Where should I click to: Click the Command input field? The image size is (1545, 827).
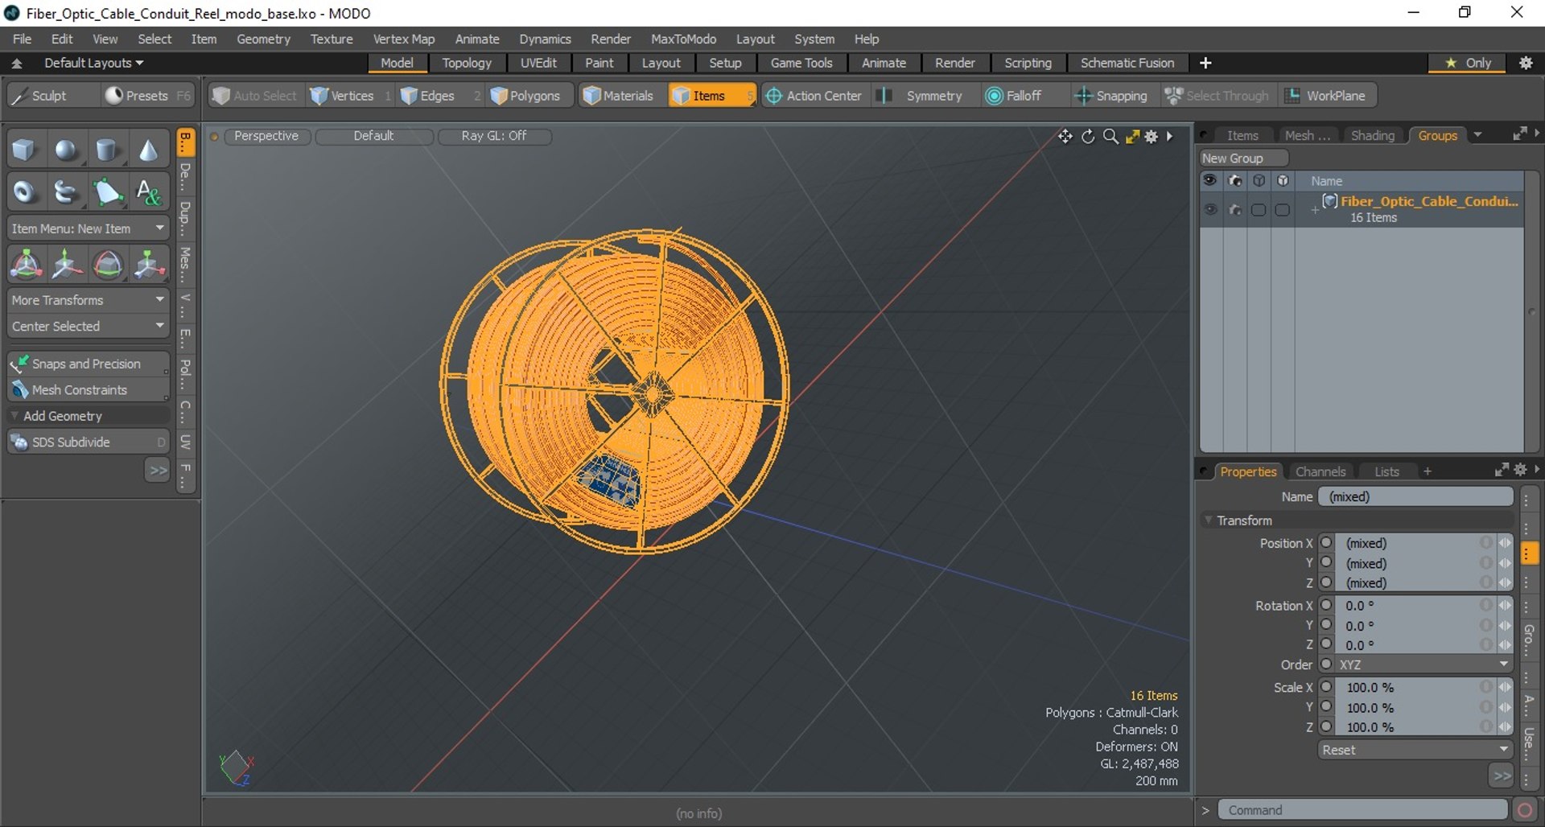[x=1362, y=810]
